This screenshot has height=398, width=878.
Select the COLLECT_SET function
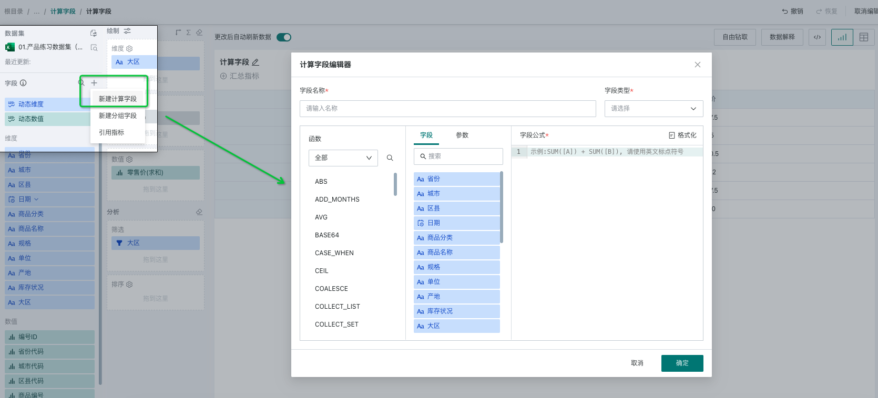pyautogui.click(x=336, y=324)
